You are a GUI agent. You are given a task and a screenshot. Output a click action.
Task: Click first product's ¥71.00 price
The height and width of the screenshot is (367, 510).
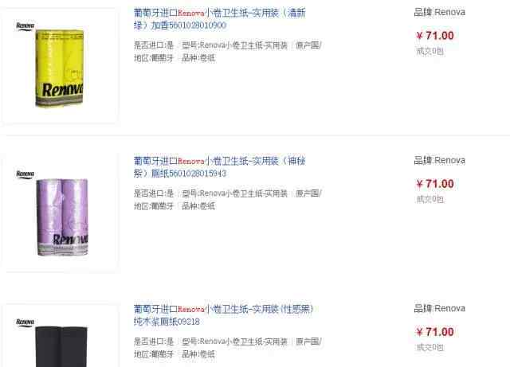(x=435, y=36)
